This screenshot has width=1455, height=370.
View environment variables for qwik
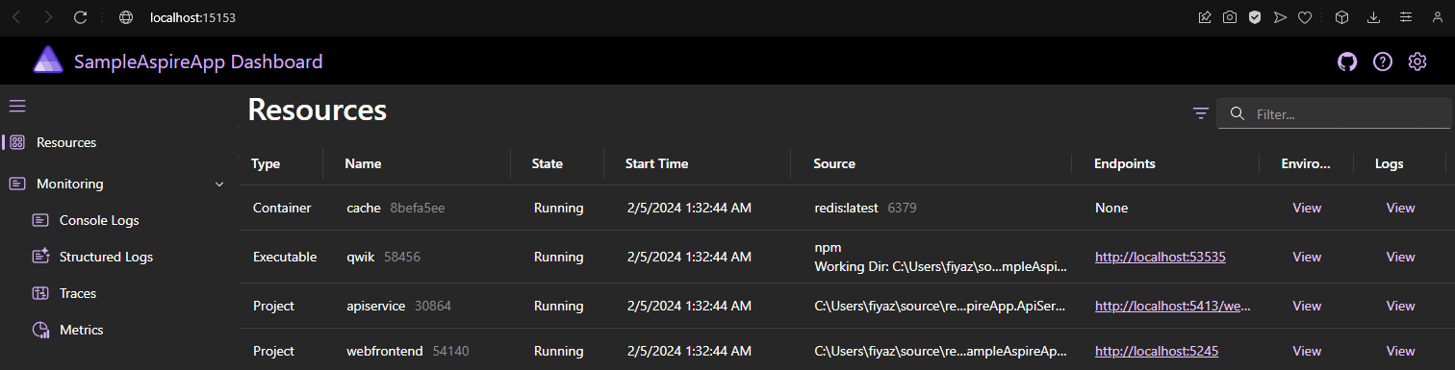1307,257
